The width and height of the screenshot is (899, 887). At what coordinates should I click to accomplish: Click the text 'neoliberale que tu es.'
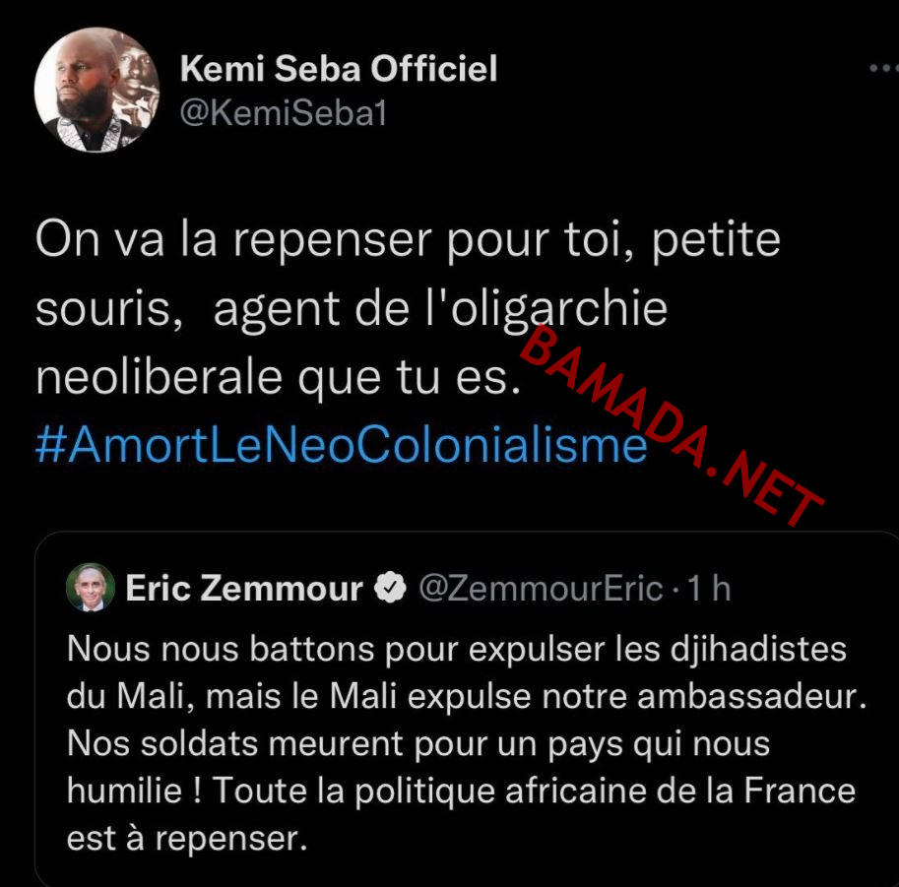279,377
